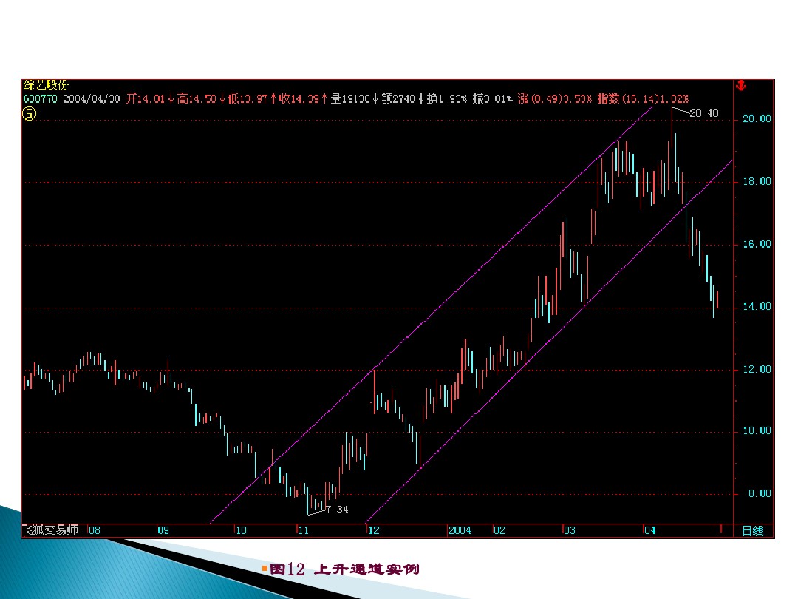Select the 11 month marker on timeline
Image resolution: width=798 pixels, height=599 pixels.
(304, 530)
